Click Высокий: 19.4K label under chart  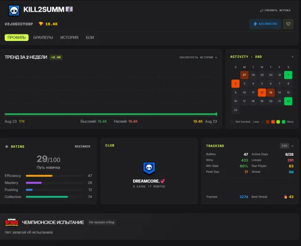[94, 121]
